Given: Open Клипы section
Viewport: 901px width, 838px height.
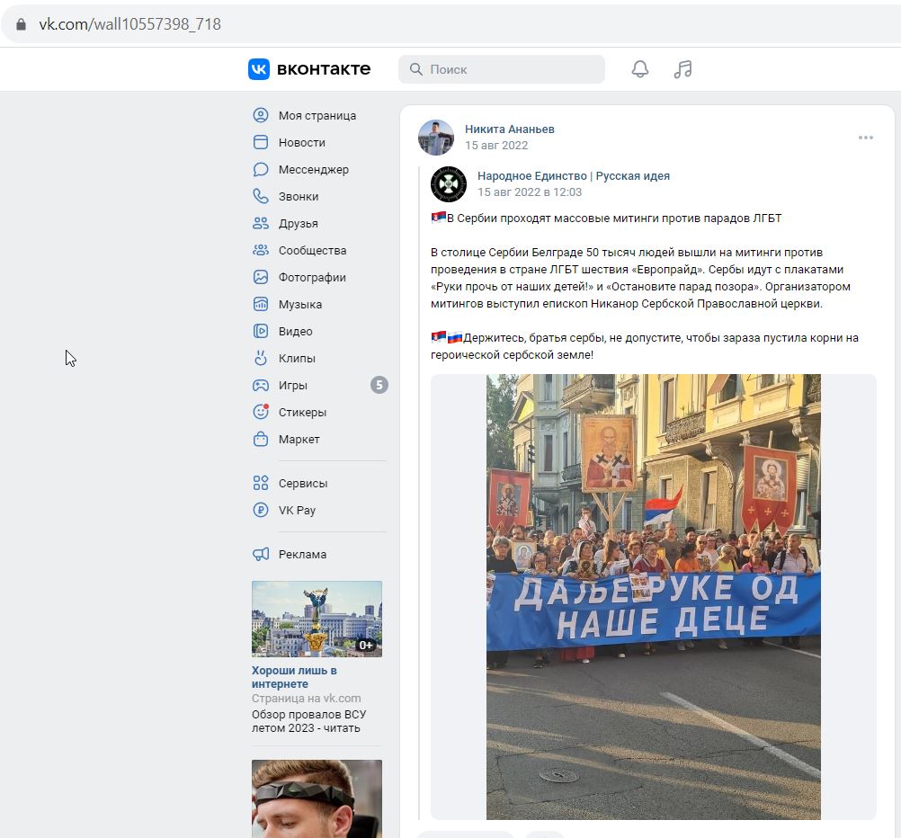Looking at the screenshot, I should 297,359.
